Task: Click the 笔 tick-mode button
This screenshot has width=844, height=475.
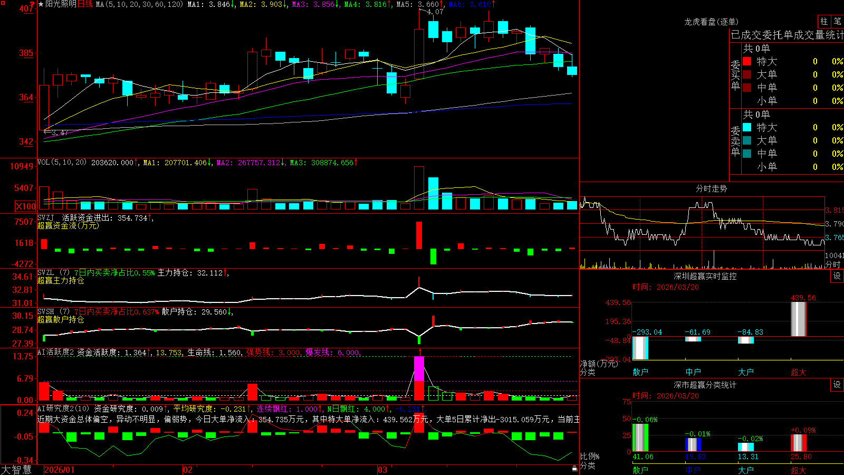Action: click(837, 21)
